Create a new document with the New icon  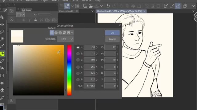click(85, 6)
